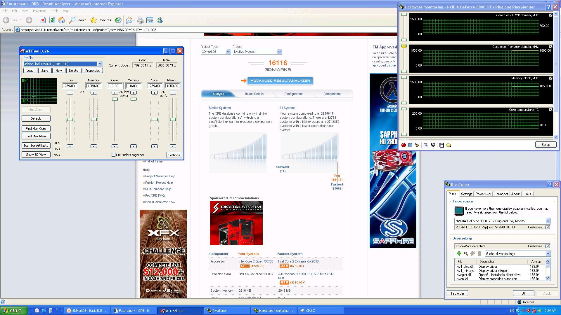Screen dimensions: 561x315
Task: Expand the Active Project dropdown
Action: click(x=279, y=52)
